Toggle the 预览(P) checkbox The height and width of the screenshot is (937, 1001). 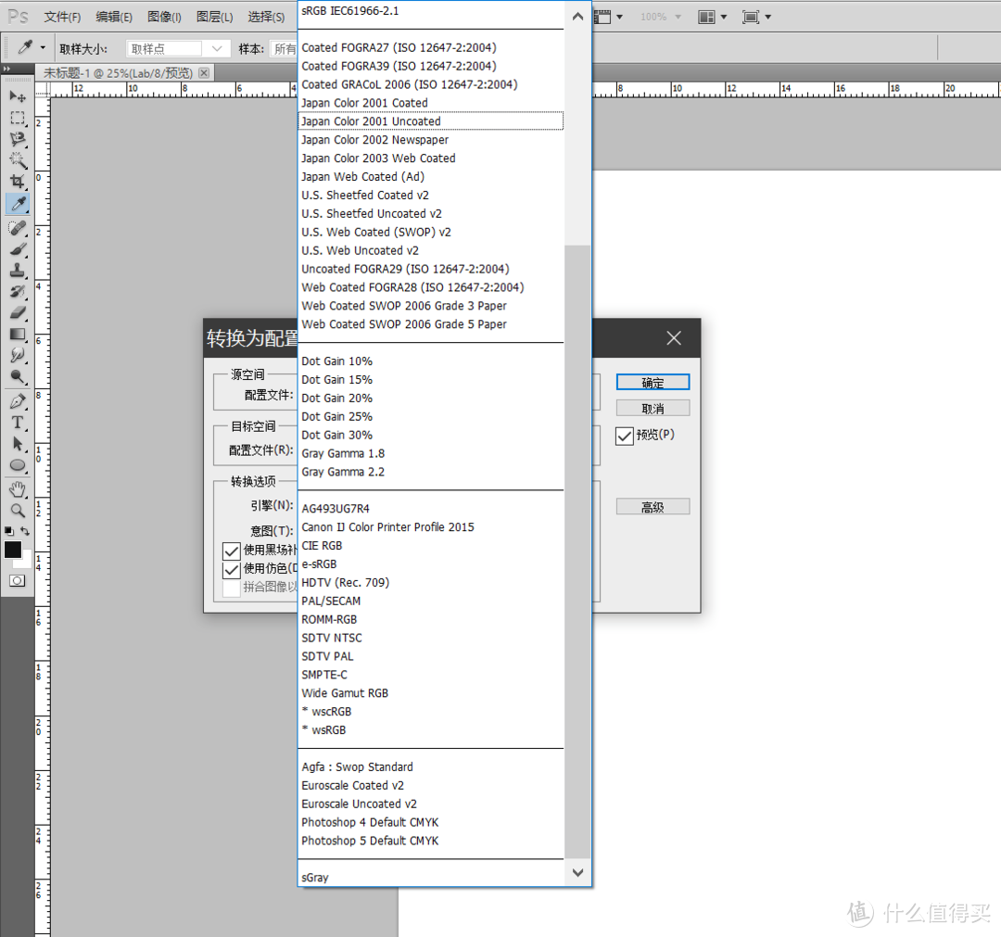(x=625, y=436)
